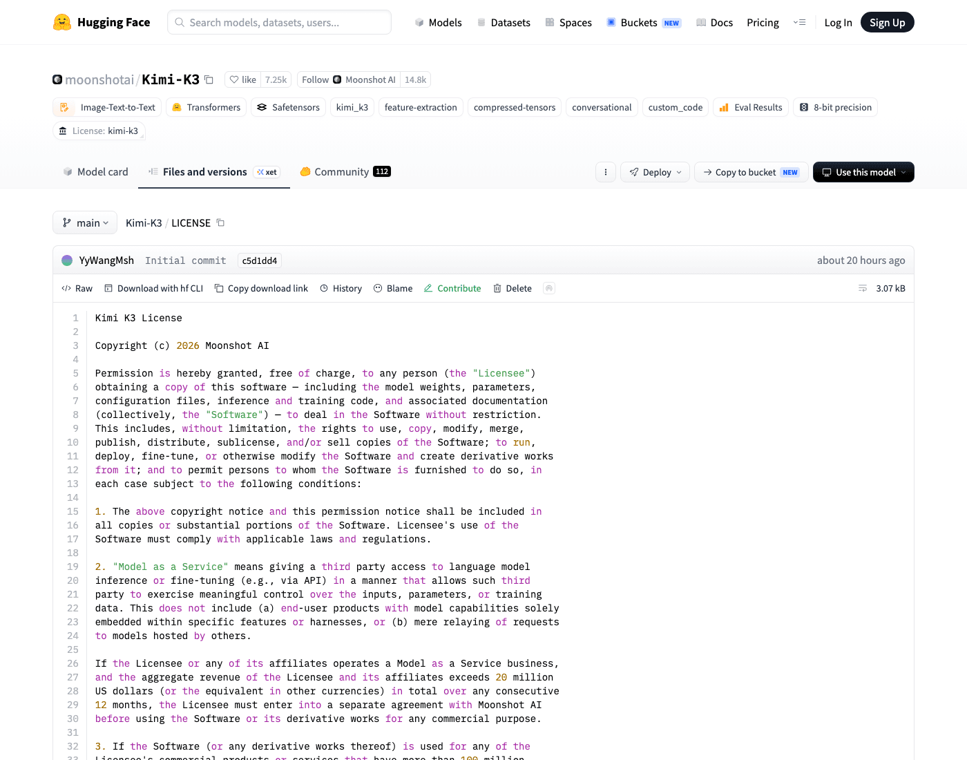The width and height of the screenshot is (967, 760).
Task: Switch to the Community tab
Action: click(345, 171)
